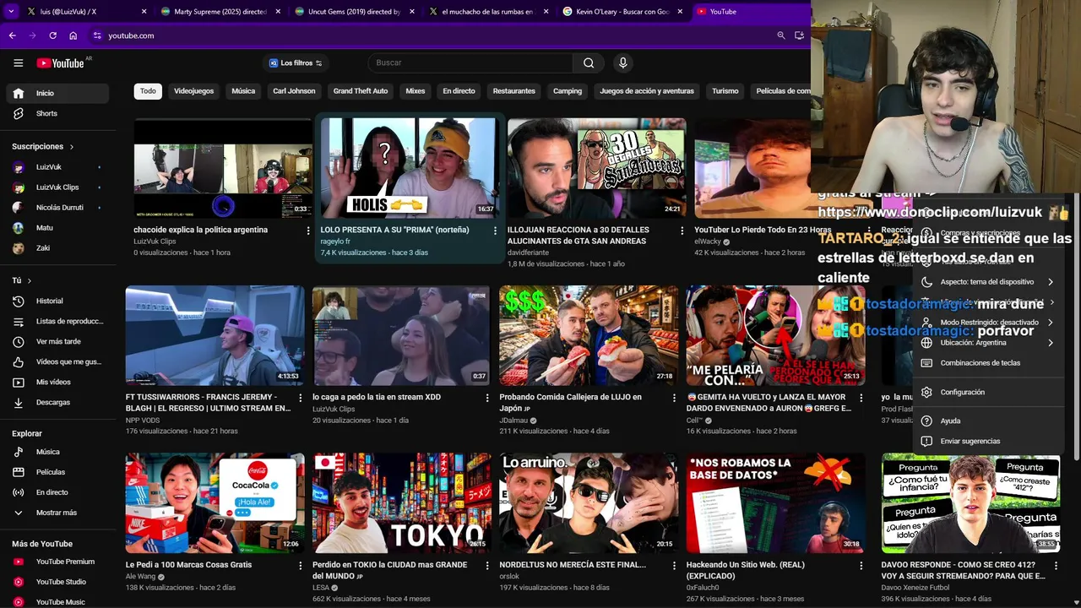
Task: Switch to the Uncut Gems (2019) browser tab
Action: tap(354, 12)
